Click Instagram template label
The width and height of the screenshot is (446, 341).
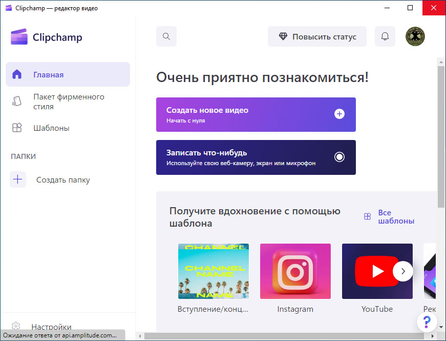[x=295, y=309]
